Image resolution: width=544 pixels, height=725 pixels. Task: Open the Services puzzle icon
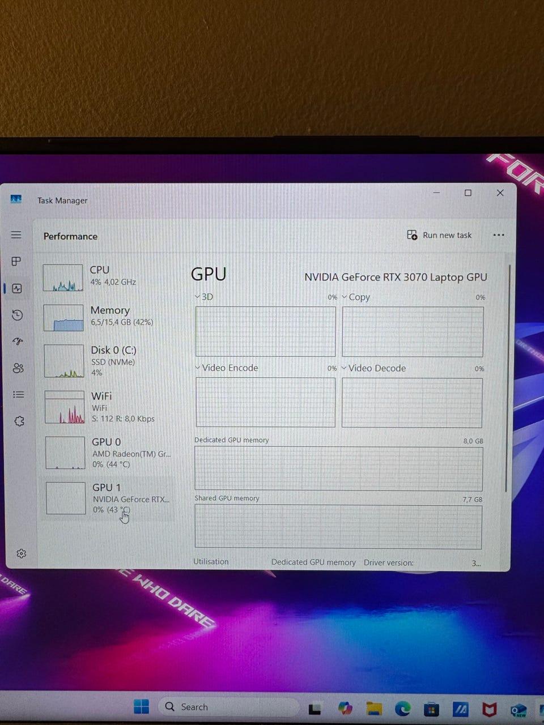point(19,421)
